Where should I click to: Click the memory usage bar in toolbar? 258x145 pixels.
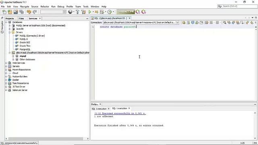point(125,12)
